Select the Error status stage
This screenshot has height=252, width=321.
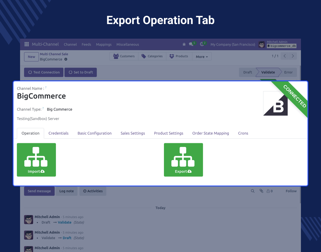[288, 72]
